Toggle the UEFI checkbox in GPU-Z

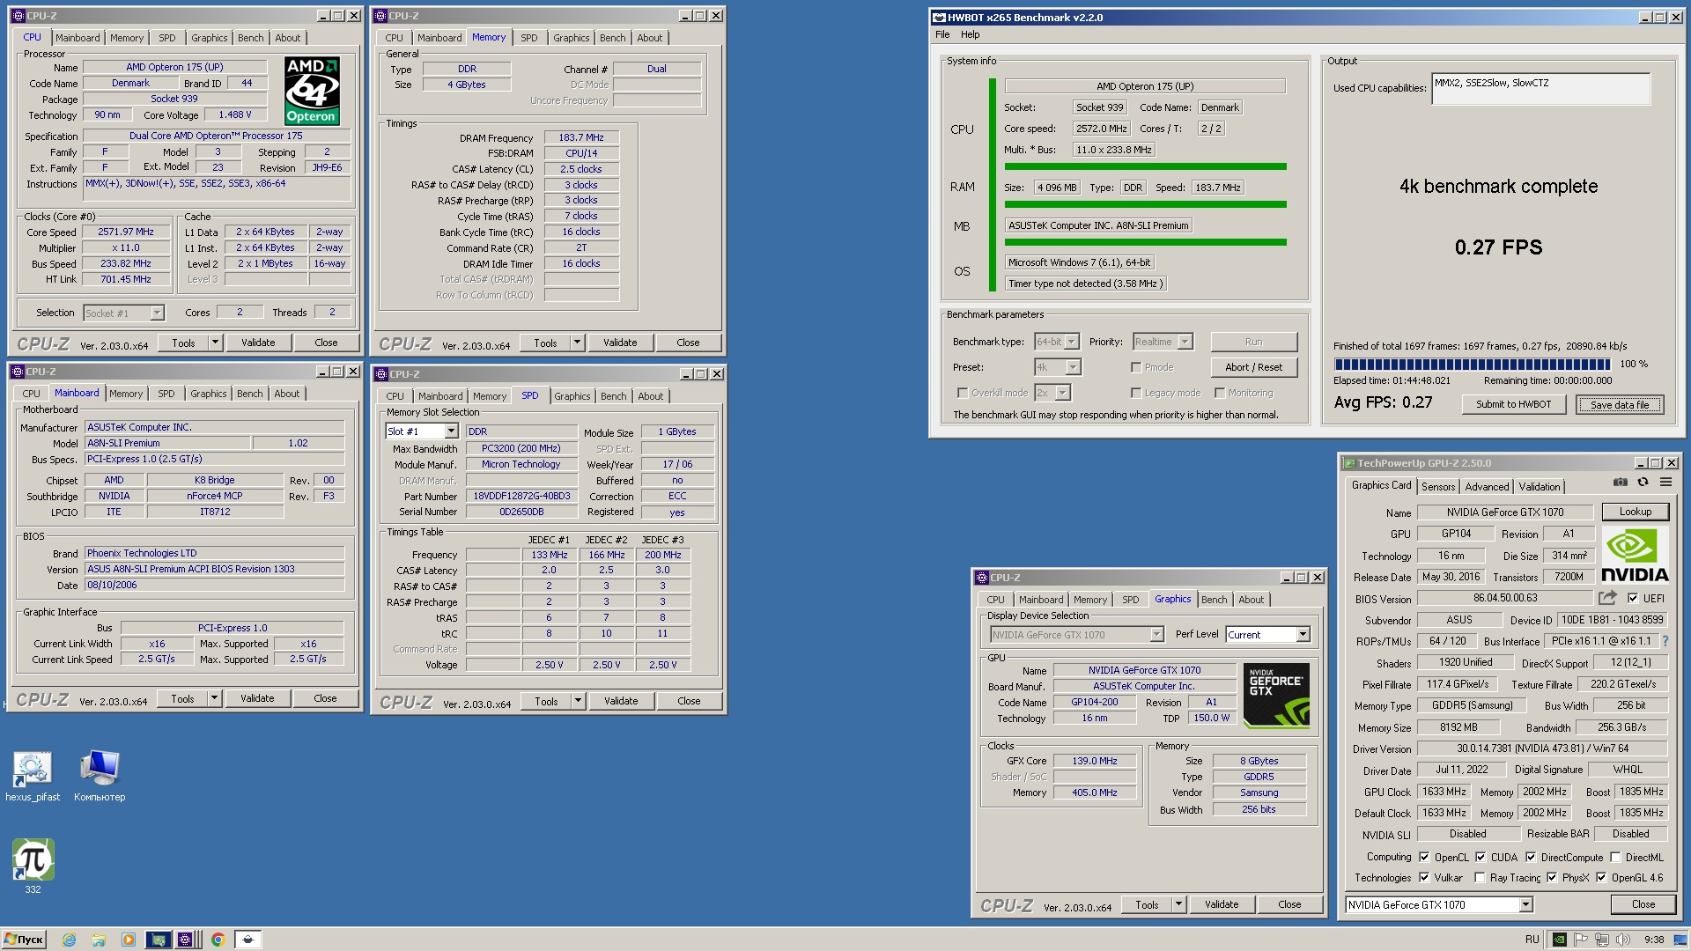coord(1632,598)
